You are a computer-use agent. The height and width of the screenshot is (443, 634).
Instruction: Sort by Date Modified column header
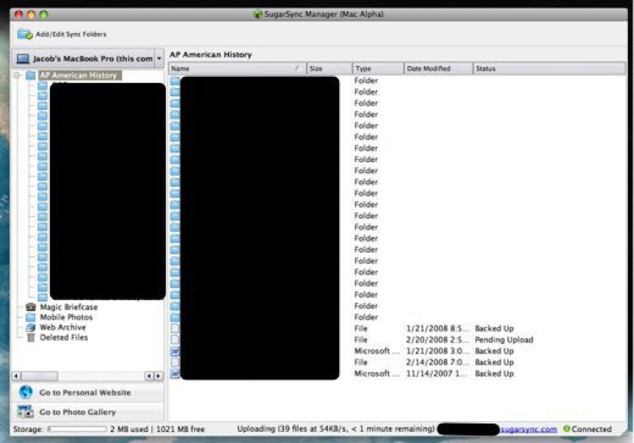pyautogui.click(x=438, y=68)
